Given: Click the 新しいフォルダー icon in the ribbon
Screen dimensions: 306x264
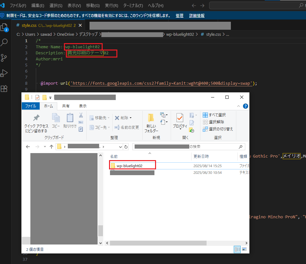Looking at the screenshot, I should pyautogui.click(x=151, y=118).
